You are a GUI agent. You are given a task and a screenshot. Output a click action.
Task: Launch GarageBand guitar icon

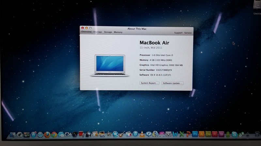click(122, 134)
